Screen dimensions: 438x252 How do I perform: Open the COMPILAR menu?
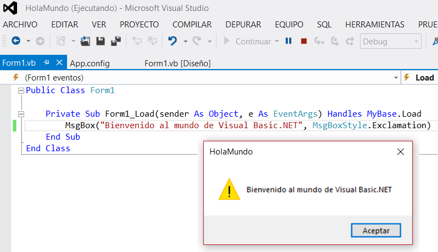pos(192,25)
